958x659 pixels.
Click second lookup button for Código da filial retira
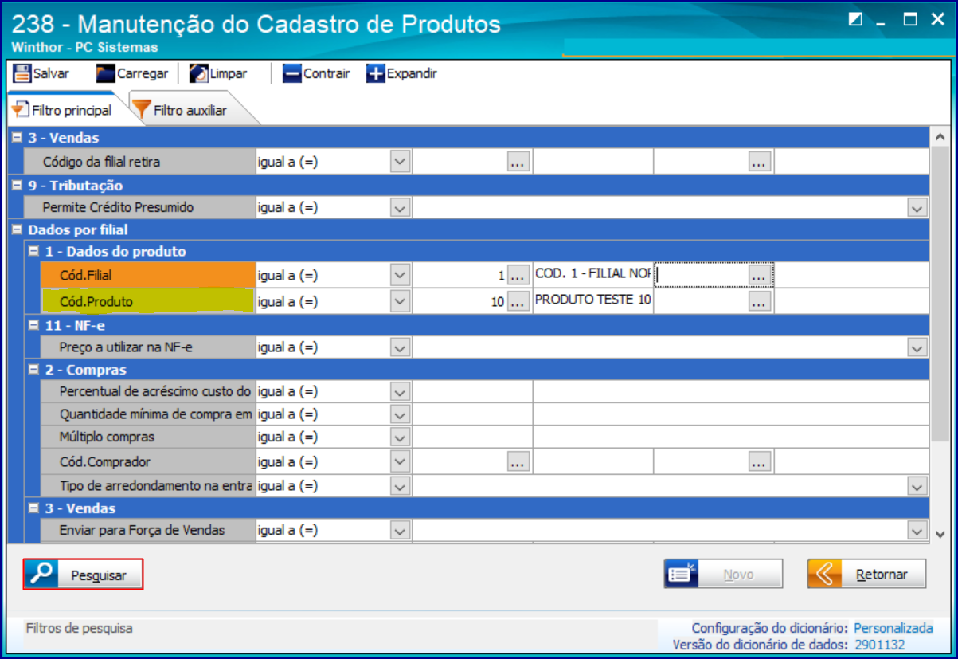pos(760,162)
